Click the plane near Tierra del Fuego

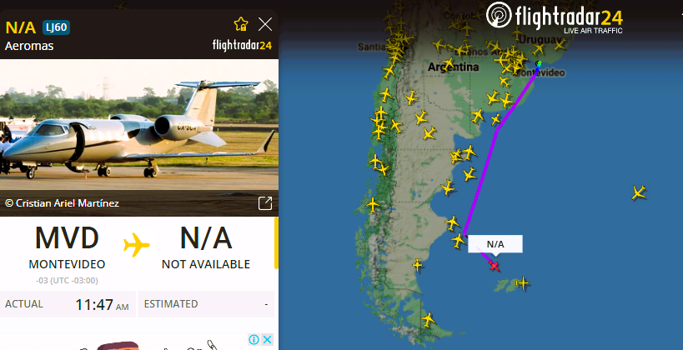pyautogui.click(x=428, y=320)
